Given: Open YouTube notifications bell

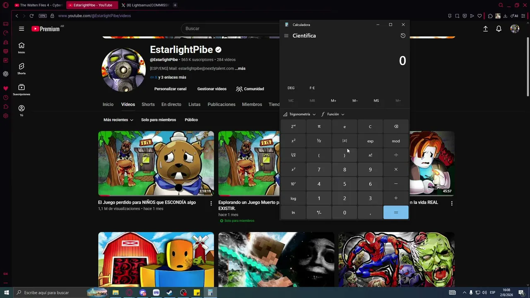Looking at the screenshot, I should tap(499, 29).
